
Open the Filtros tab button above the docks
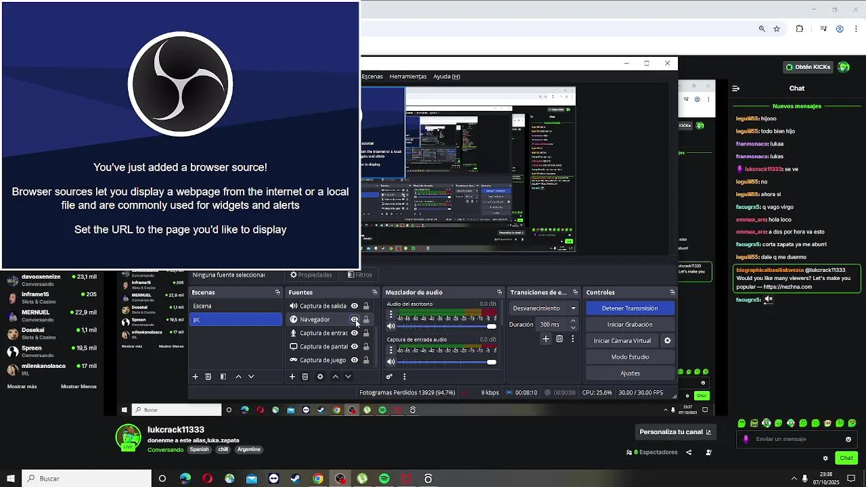(359, 275)
